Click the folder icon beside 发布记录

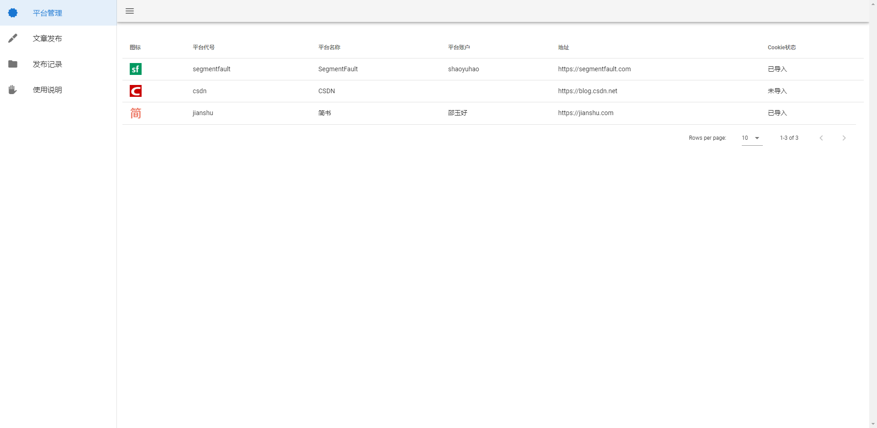tap(13, 64)
